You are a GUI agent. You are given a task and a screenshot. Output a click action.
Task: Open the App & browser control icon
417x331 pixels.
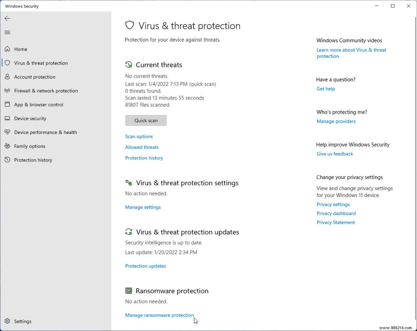click(x=7, y=105)
